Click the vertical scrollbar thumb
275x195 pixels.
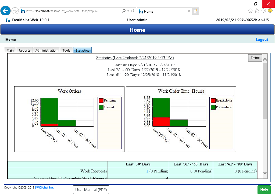[x=265, y=90]
